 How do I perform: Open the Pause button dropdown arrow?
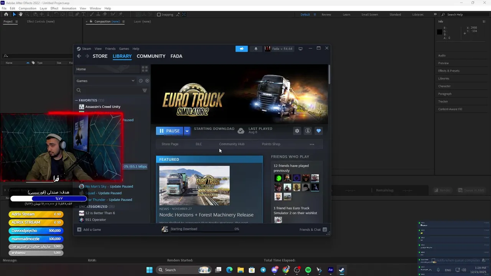(x=187, y=131)
